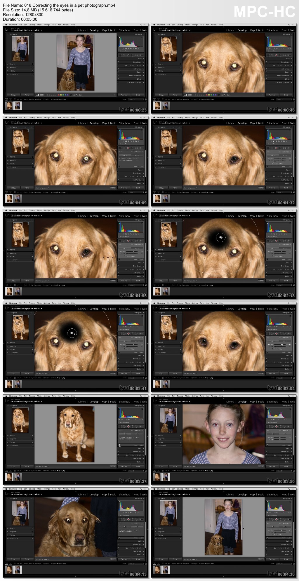Click Apple menu icon in 00:00:23 frame
299x581 pixels.
tap(6, 25)
